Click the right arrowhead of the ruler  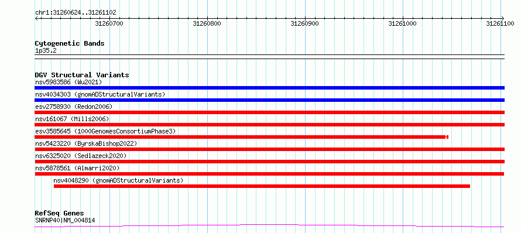pyautogui.click(x=503, y=18)
